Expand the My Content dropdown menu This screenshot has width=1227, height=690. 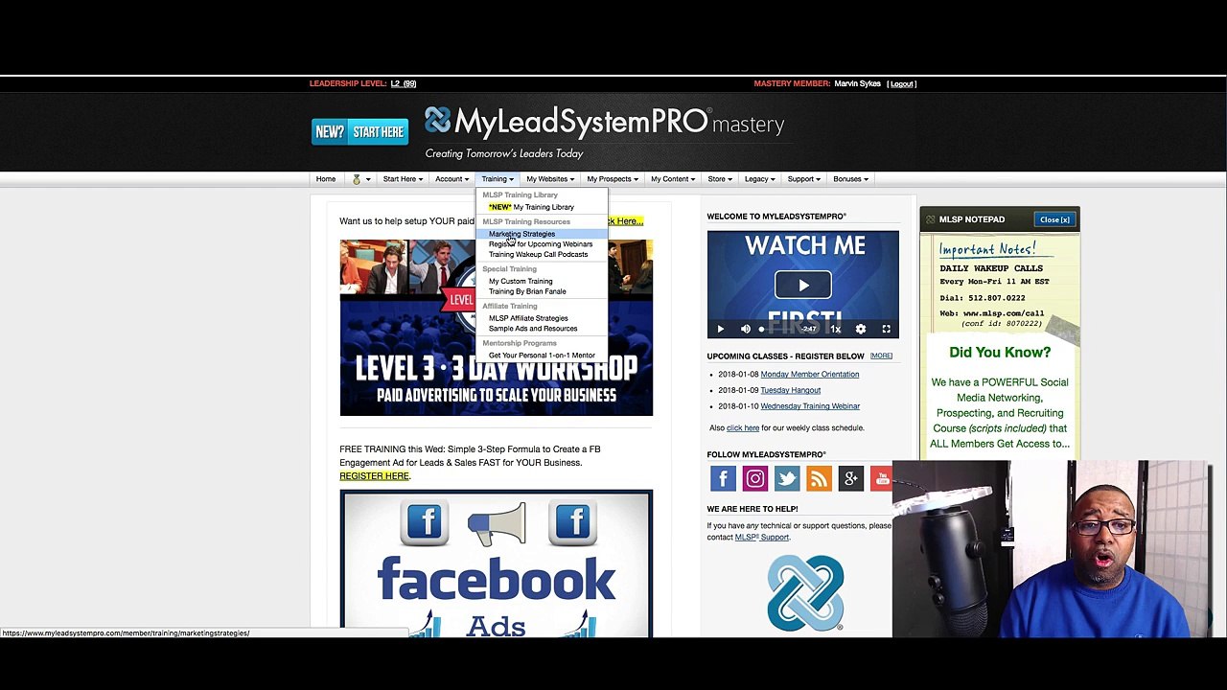(x=673, y=179)
